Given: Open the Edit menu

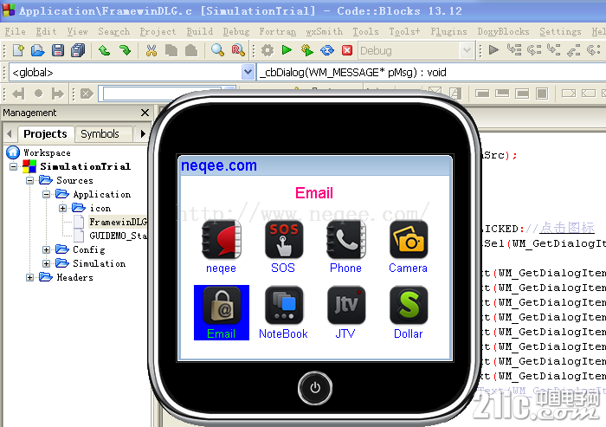Looking at the screenshot, I should pyautogui.click(x=47, y=32).
